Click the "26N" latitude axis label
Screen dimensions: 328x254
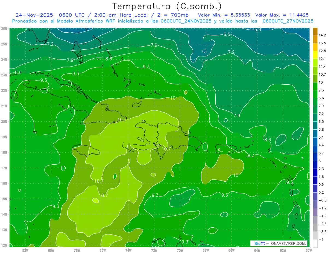pos(4,28)
